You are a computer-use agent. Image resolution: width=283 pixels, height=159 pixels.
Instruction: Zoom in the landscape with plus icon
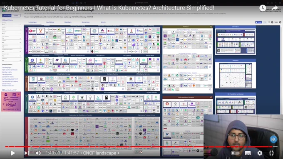coord(280,22)
